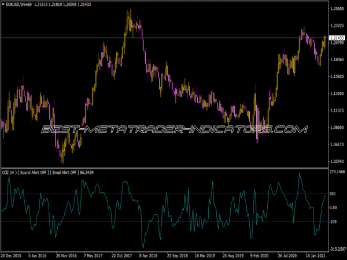The height and width of the screenshot is (260, 347).
Task: Click the 1.23205 price on the axis
Action: [336, 25]
